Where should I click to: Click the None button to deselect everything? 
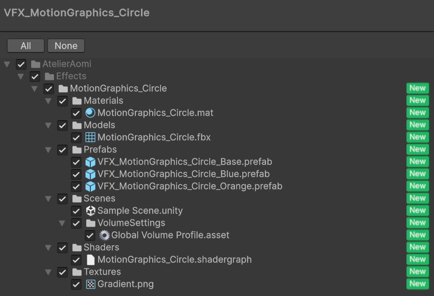pyautogui.click(x=66, y=45)
